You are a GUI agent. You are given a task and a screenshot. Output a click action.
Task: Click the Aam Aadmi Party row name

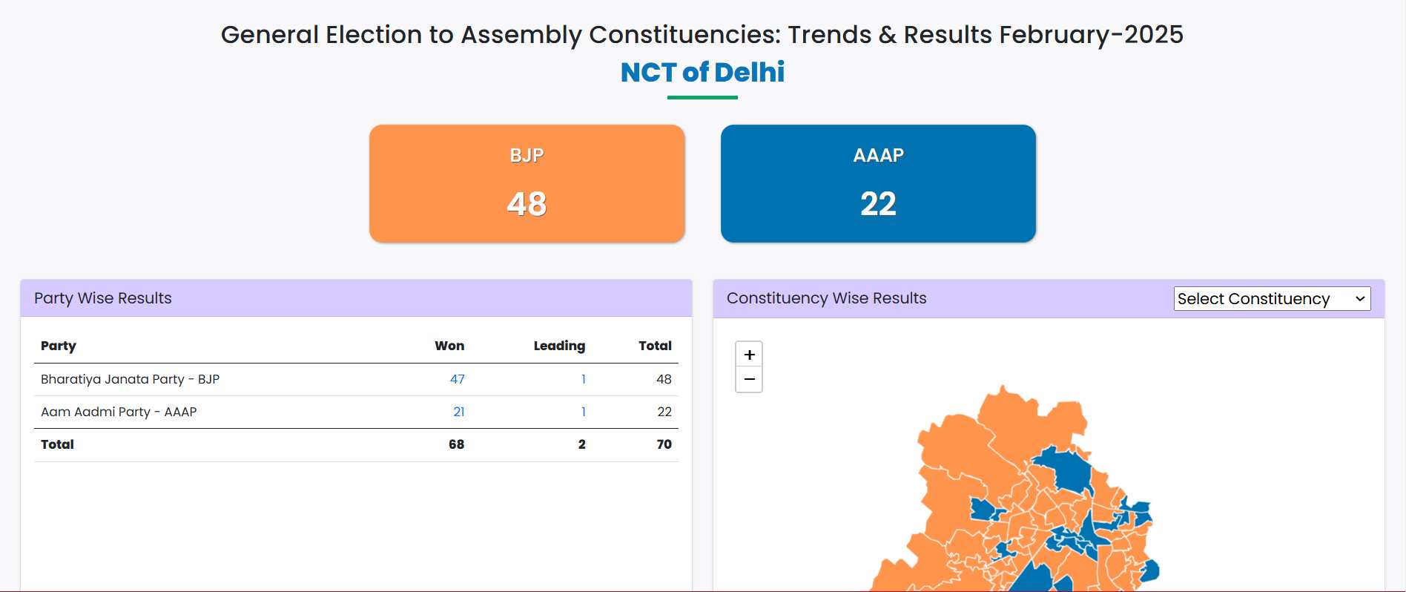point(119,412)
